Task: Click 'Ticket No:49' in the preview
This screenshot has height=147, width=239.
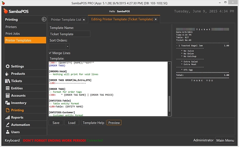Action: [184, 40]
